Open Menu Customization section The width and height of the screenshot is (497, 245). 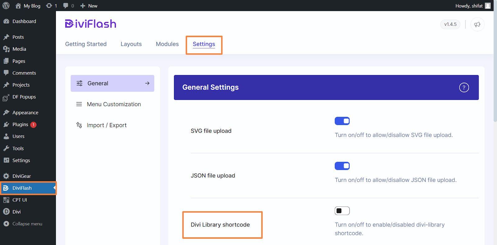[x=112, y=104]
